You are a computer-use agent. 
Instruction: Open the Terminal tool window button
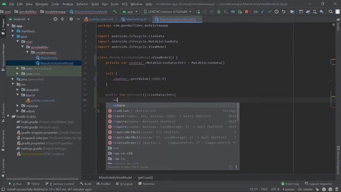(147, 184)
